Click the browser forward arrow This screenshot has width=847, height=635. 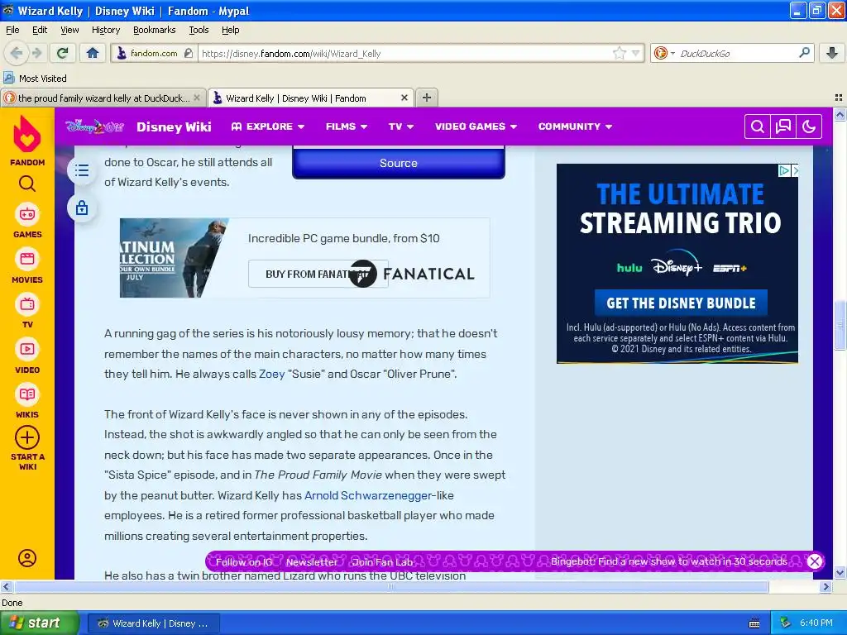click(x=36, y=53)
